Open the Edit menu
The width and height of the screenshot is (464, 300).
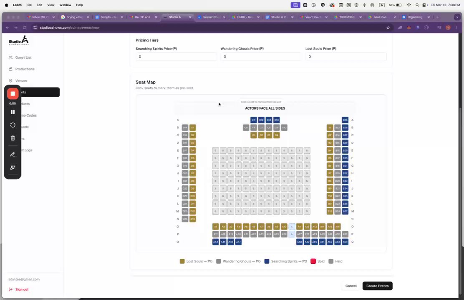[39, 5]
